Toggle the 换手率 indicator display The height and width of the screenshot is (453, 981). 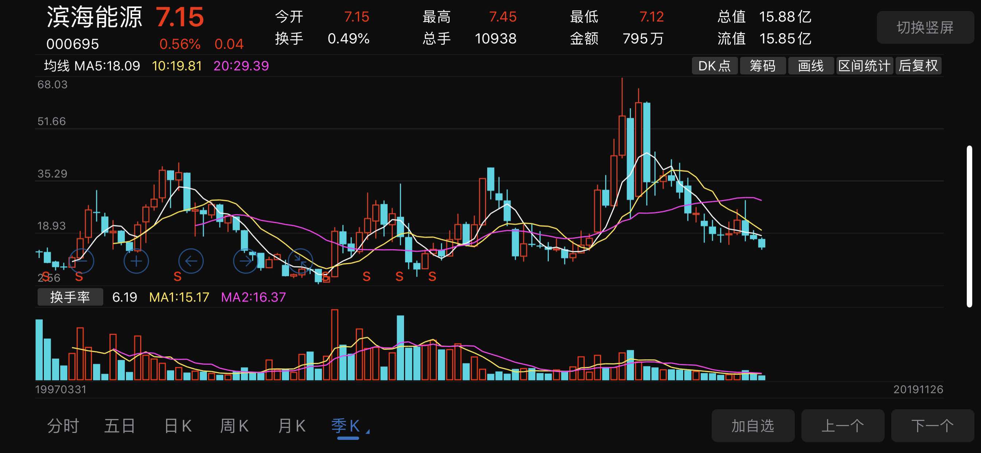[x=70, y=297]
